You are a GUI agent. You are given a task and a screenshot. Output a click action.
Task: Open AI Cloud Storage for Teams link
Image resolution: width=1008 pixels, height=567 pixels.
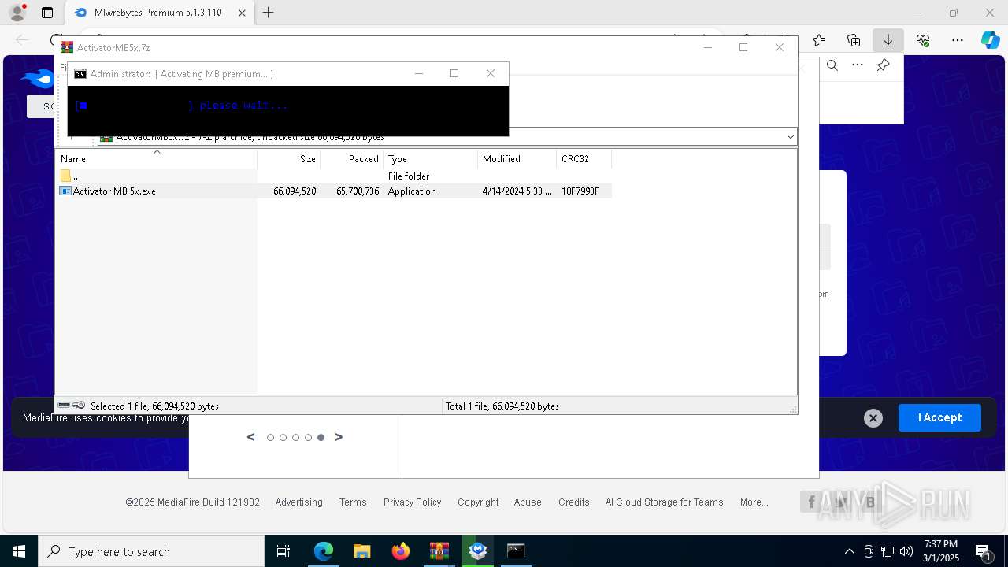[x=664, y=502]
